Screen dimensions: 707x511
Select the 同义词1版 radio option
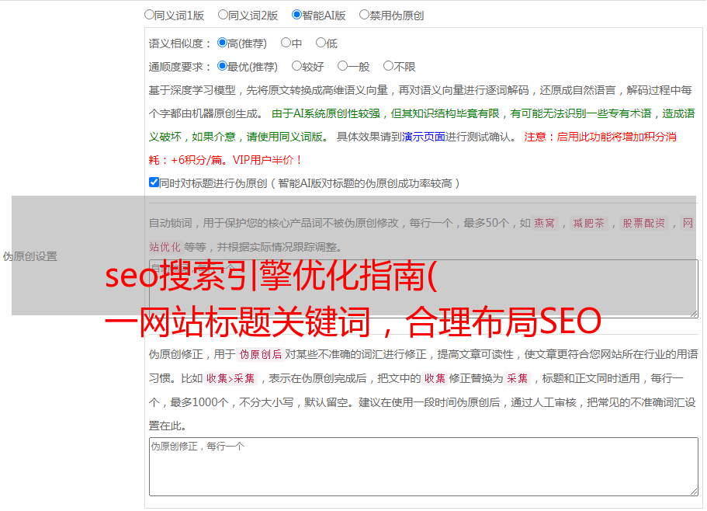pyautogui.click(x=150, y=15)
